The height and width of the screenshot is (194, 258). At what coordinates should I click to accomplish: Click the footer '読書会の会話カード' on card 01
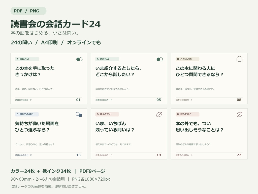(23, 100)
